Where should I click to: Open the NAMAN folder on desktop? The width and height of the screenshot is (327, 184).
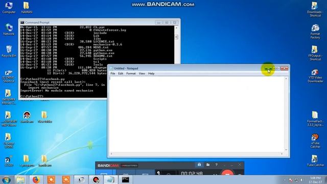[x=27, y=8]
